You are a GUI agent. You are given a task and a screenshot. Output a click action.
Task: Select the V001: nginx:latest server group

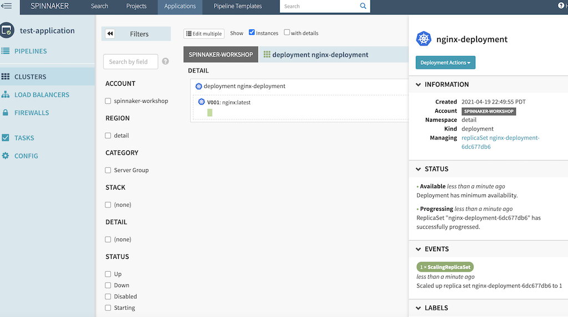coord(229,102)
